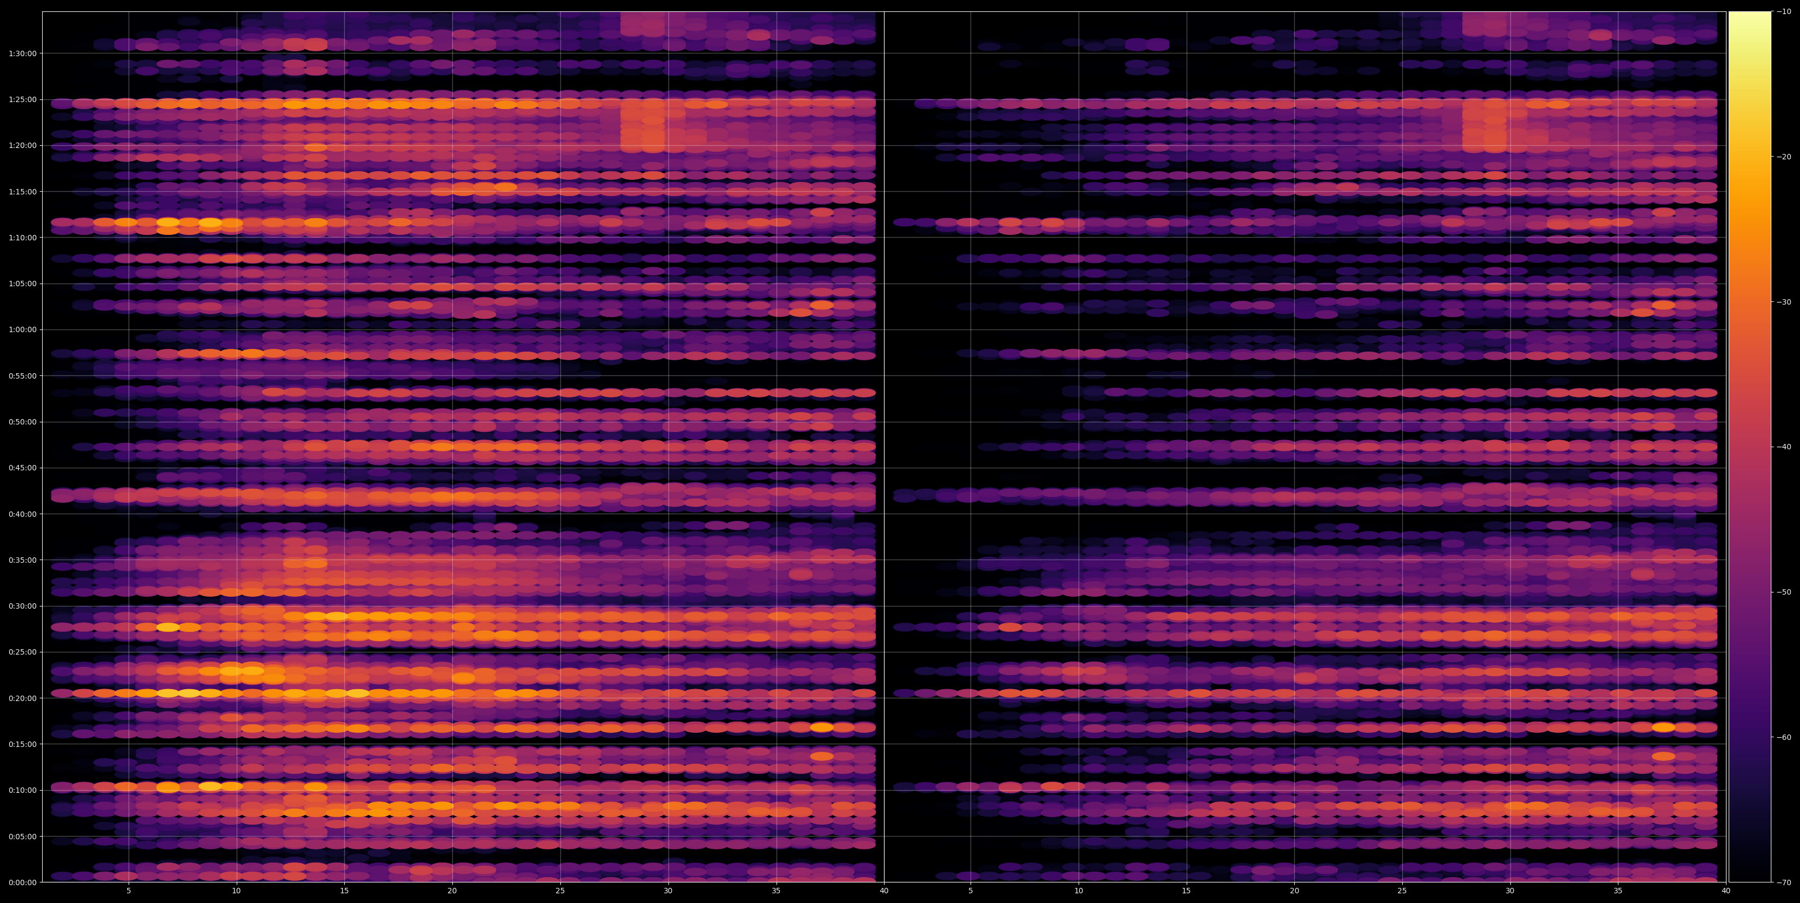The width and height of the screenshot is (1800, 903).
Task: Select x-axis label 10 under the left heatmap
Action: pyautogui.click(x=236, y=891)
